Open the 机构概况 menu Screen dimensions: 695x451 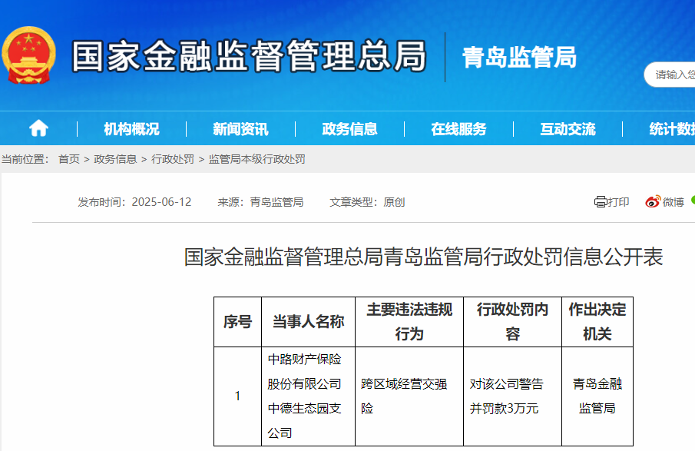click(131, 129)
